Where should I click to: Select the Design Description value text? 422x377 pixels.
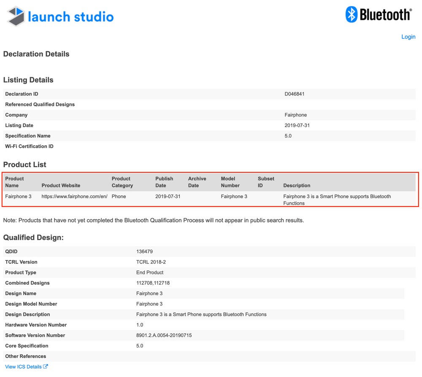(201, 315)
